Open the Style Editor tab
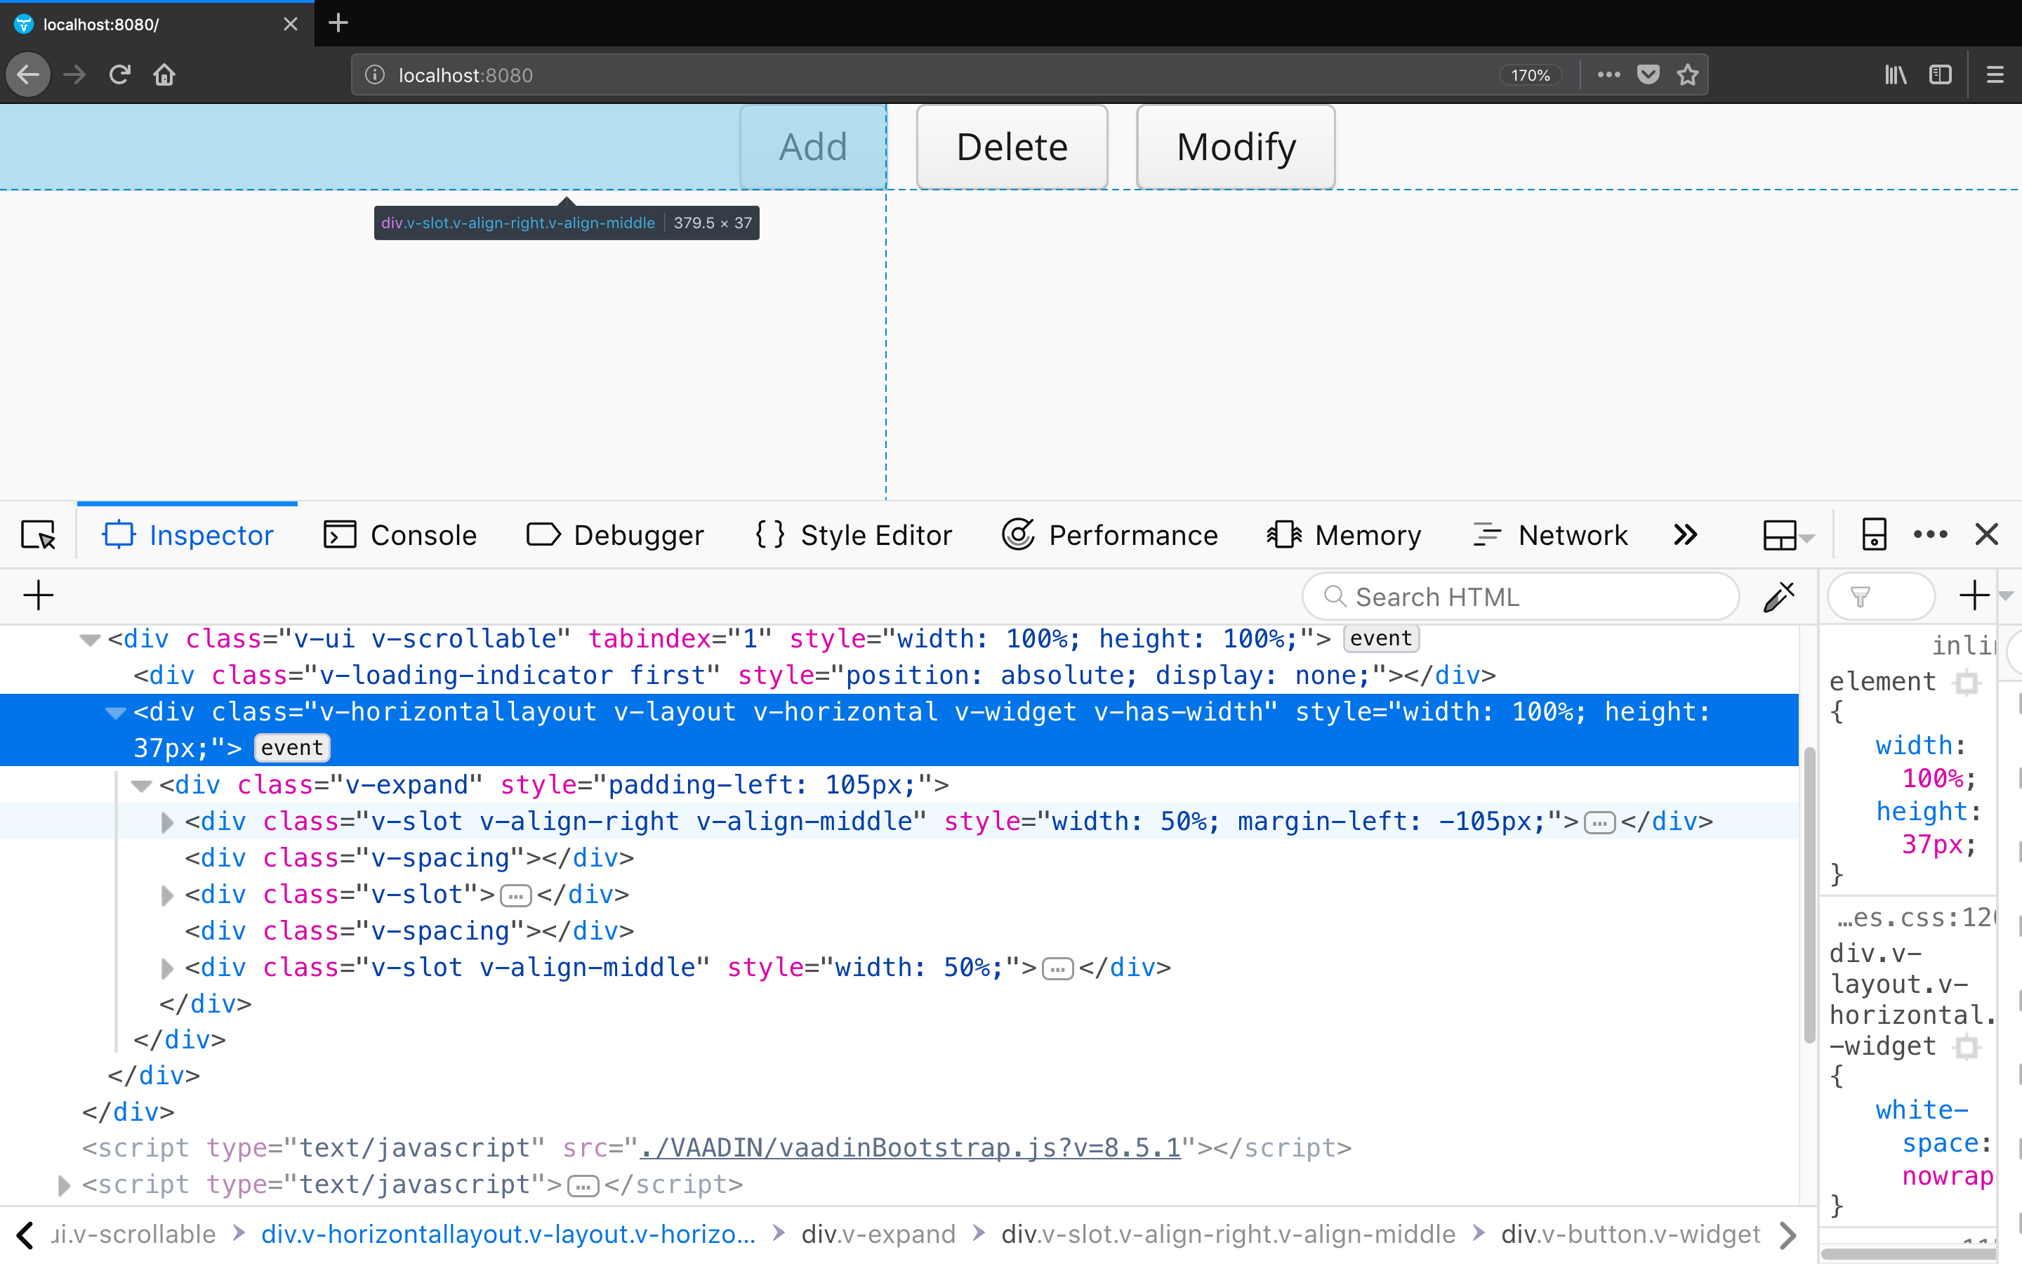The height and width of the screenshot is (1264, 2022). (853, 535)
